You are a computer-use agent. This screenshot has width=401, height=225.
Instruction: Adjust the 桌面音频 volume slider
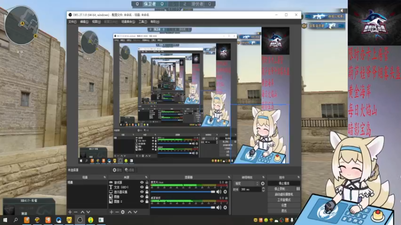point(183,207)
